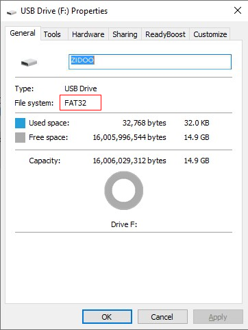Click the Capacity 14.9 GB value
248x330 pixels.
pyautogui.click(x=197, y=161)
